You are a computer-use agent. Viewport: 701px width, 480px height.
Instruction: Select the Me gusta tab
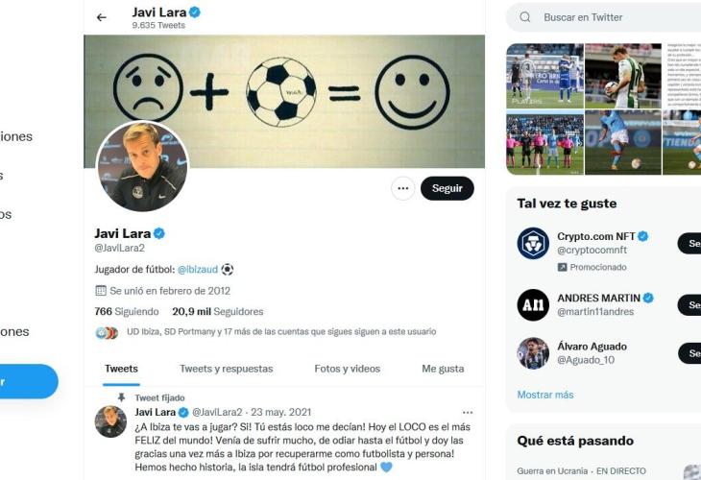[x=443, y=369]
